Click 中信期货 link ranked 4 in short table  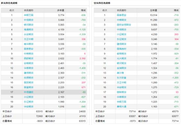click(x=121, y=30)
